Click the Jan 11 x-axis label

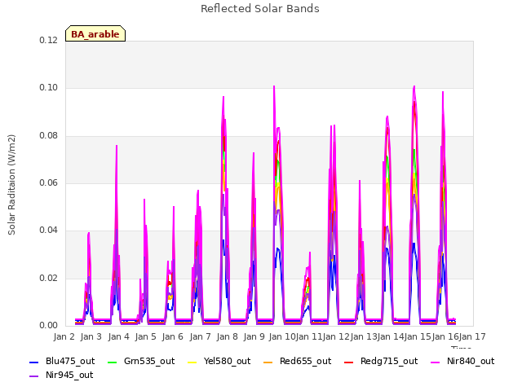(309, 336)
